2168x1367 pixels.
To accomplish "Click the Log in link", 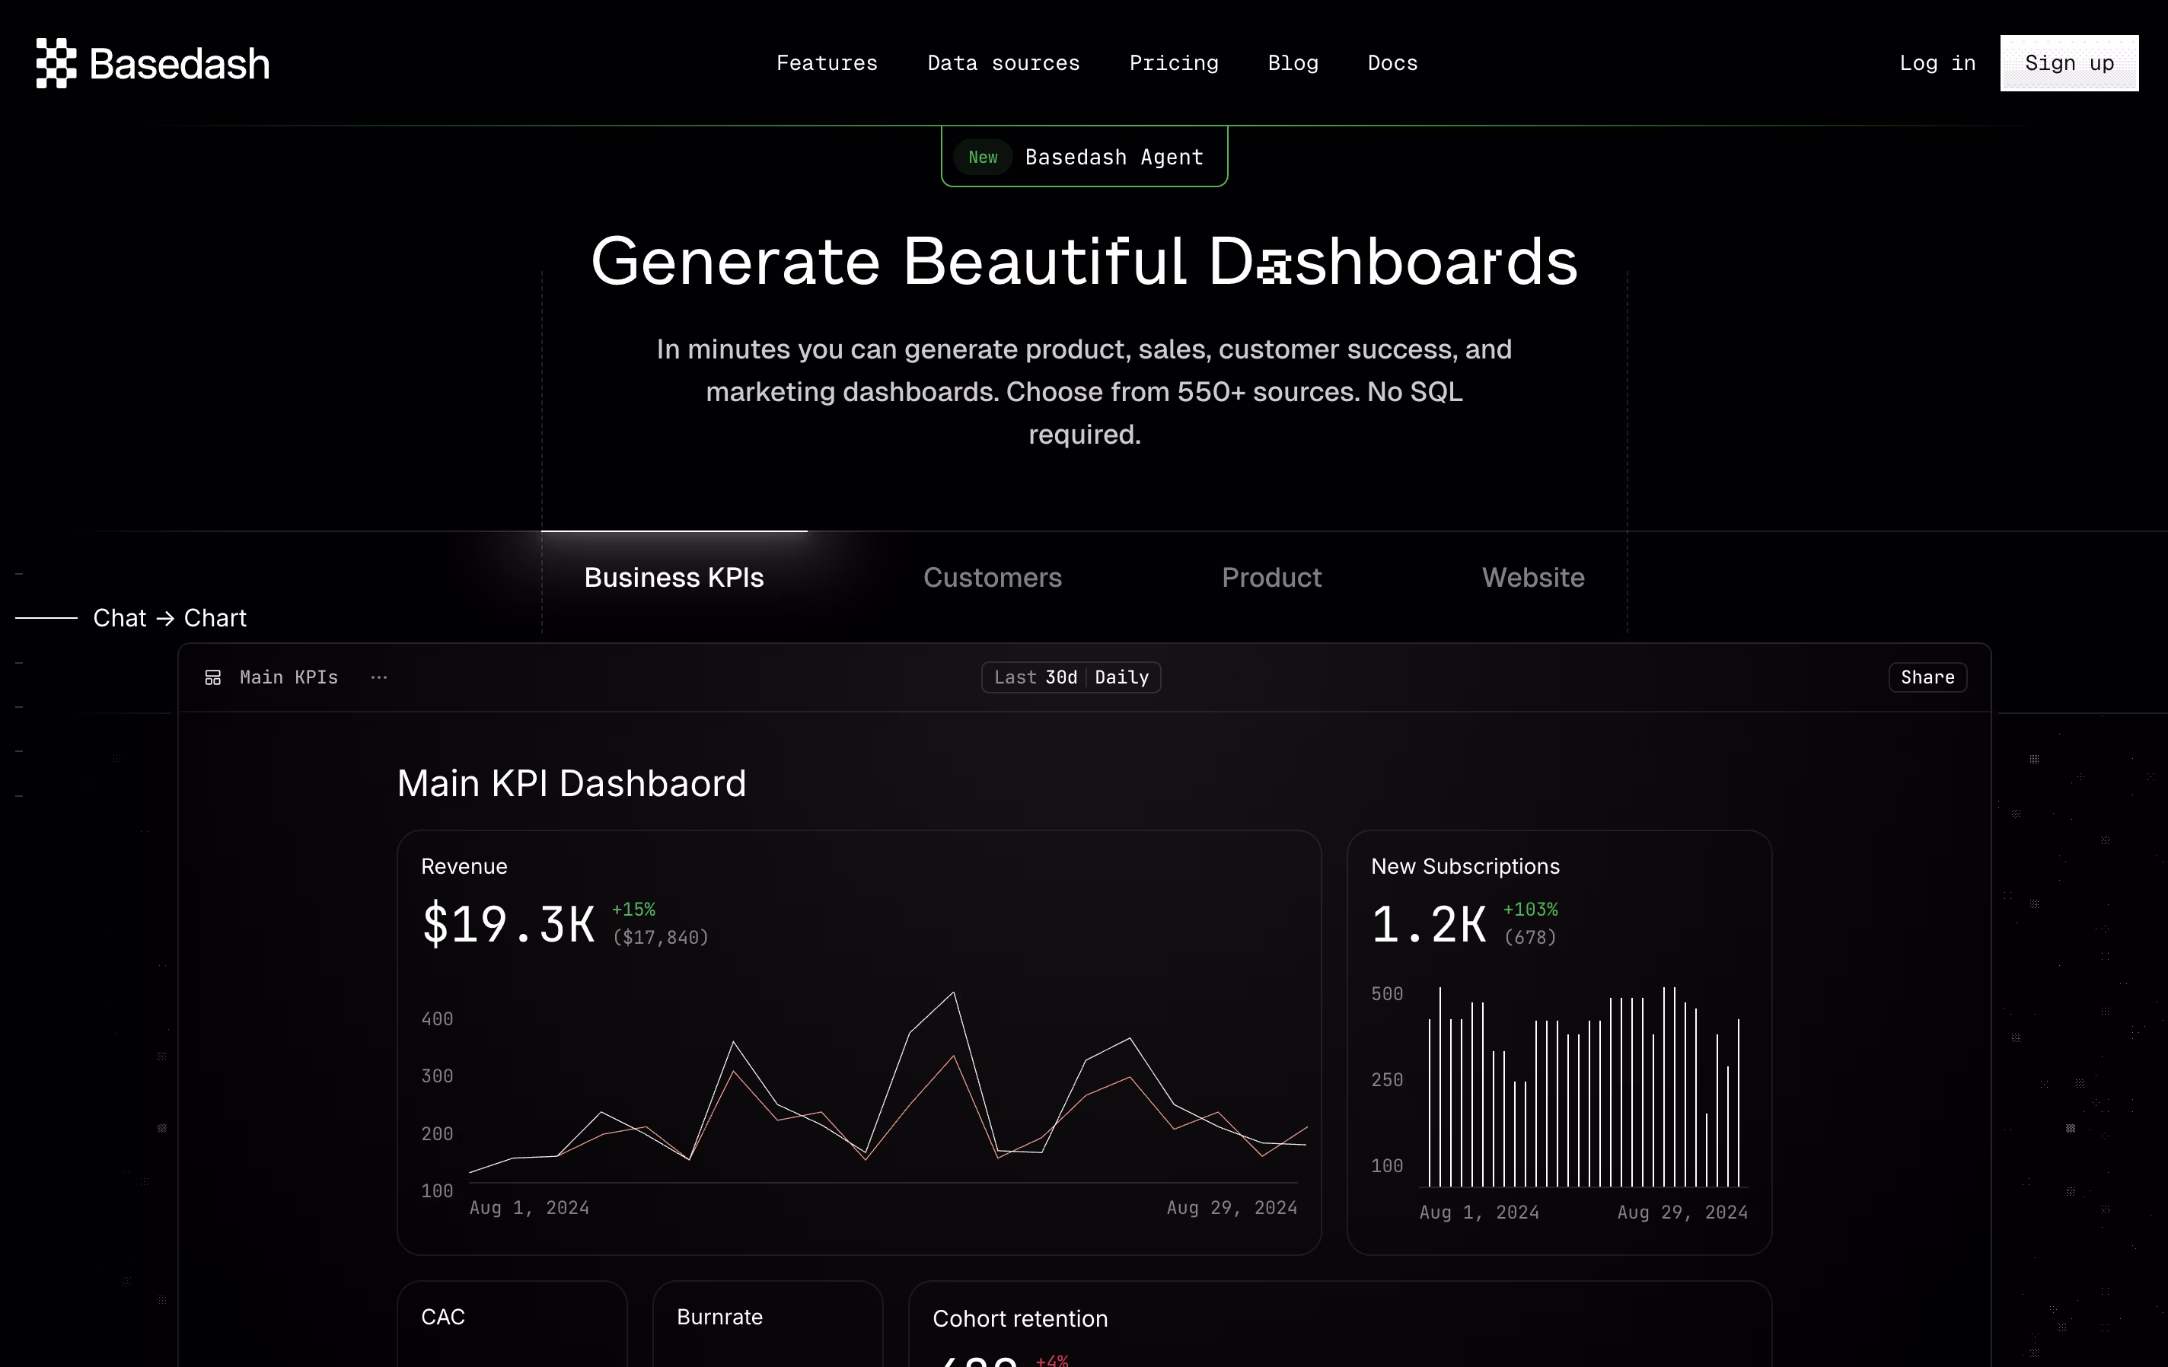I will [1937, 63].
